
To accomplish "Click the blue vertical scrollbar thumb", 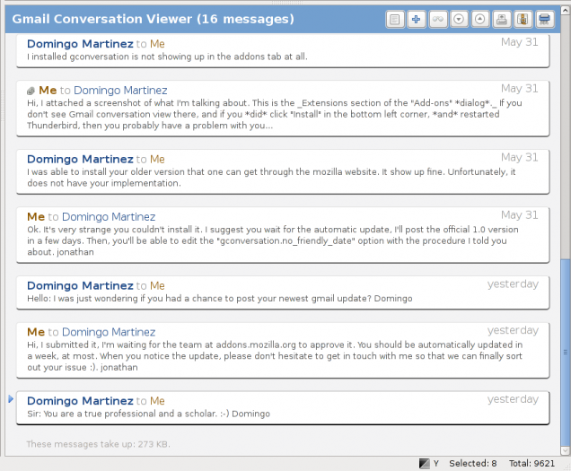I will (566, 353).
